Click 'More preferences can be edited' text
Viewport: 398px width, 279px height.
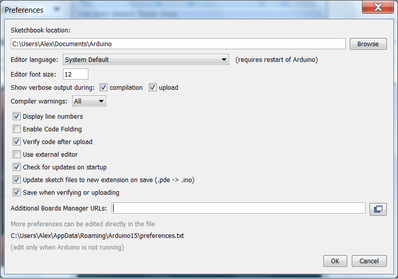[82, 224]
